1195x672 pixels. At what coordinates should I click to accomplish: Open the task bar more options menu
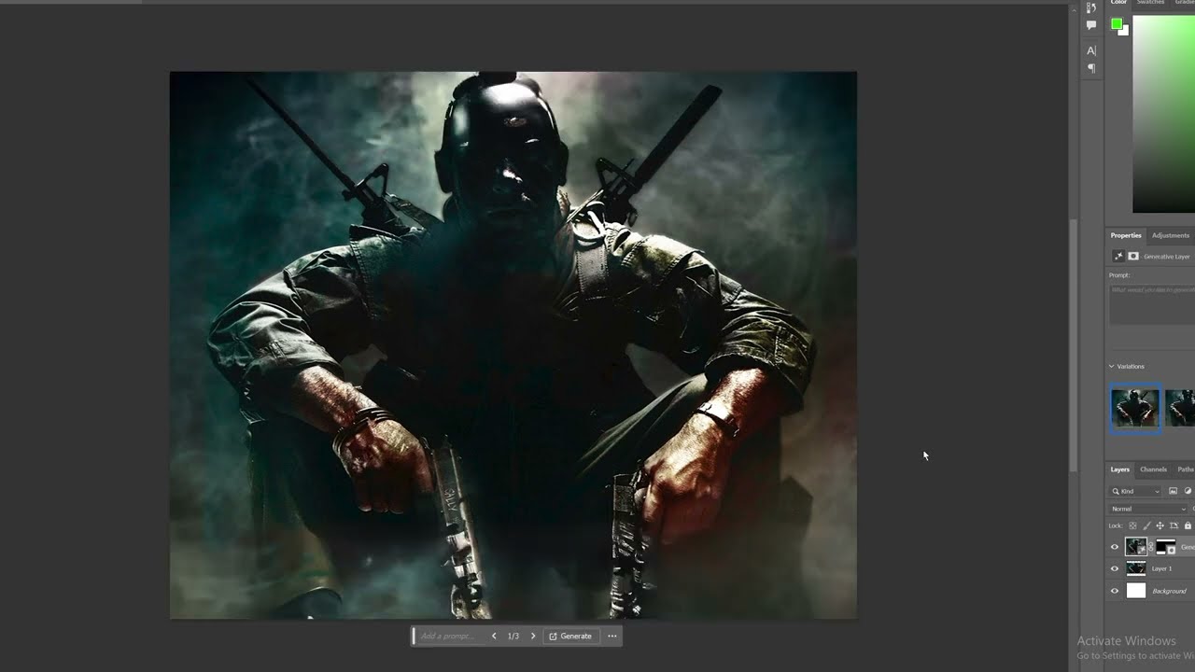[612, 637]
